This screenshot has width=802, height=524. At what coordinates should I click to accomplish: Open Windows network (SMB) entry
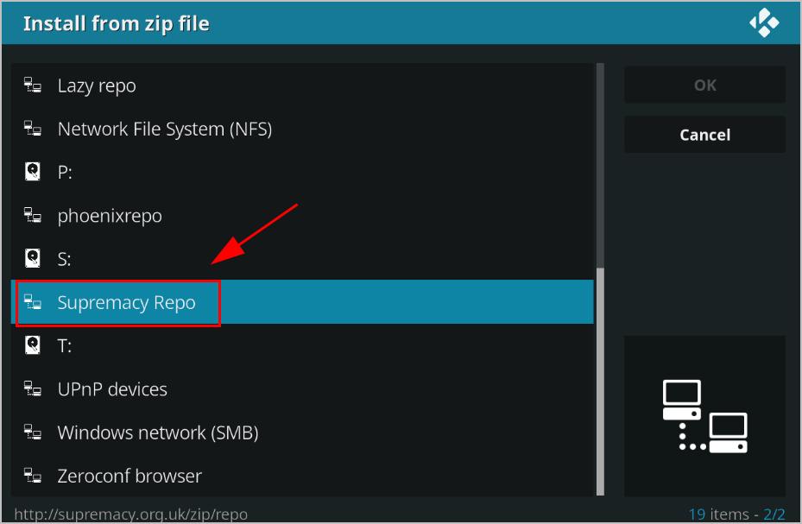click(x=302, y=432)
